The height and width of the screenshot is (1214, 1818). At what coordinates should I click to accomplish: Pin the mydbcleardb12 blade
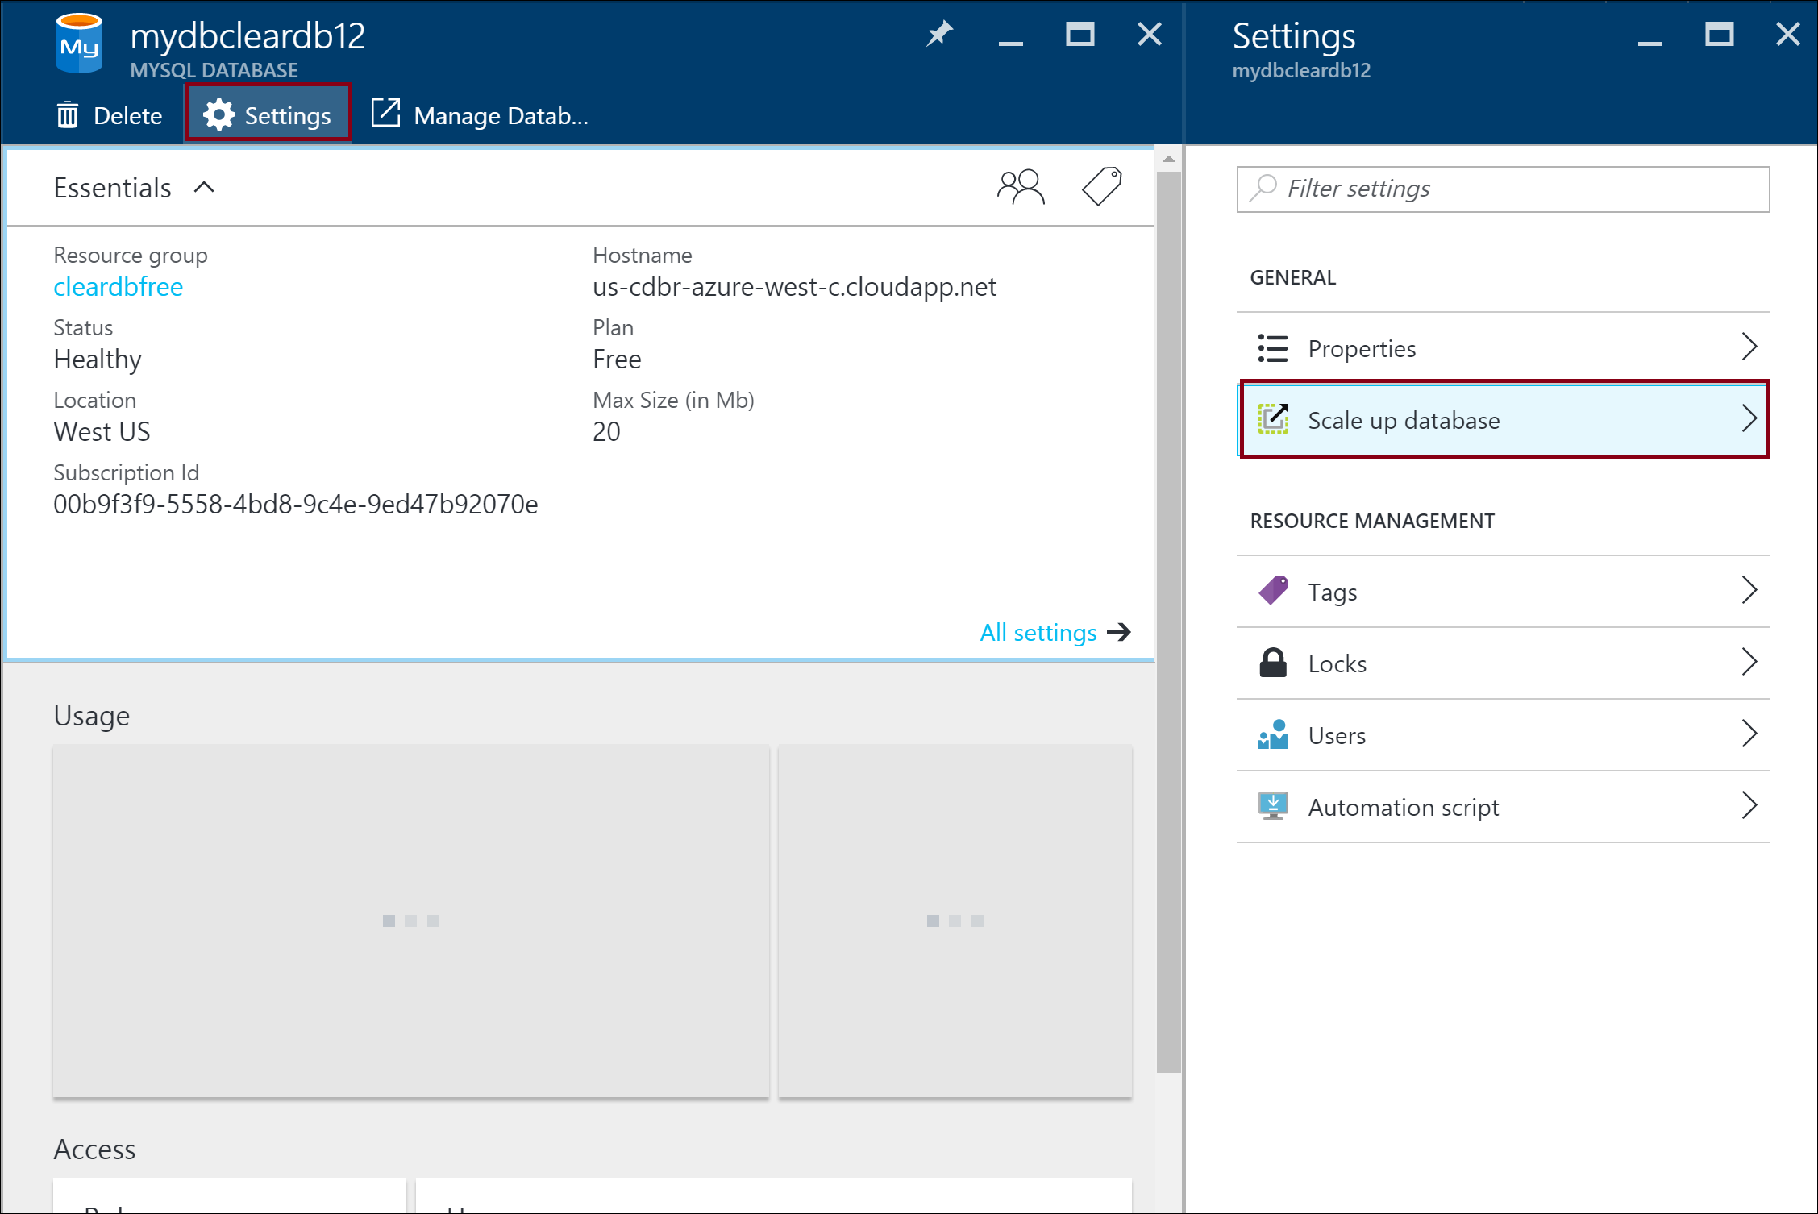pyautogui.click(x=939, y=35)
